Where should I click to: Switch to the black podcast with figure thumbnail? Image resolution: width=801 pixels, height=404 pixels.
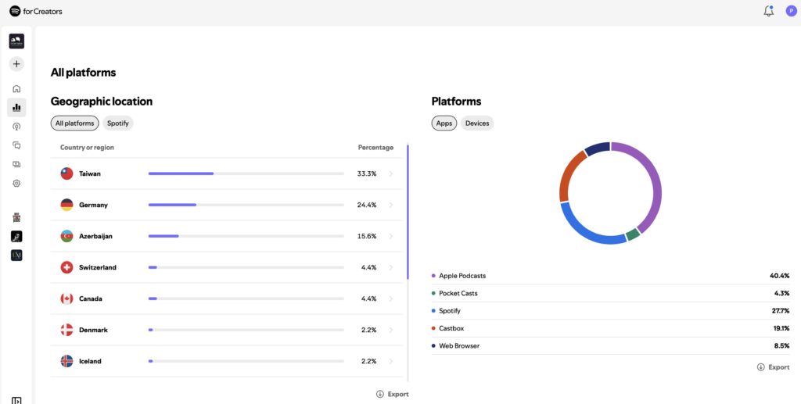[16, 236]
